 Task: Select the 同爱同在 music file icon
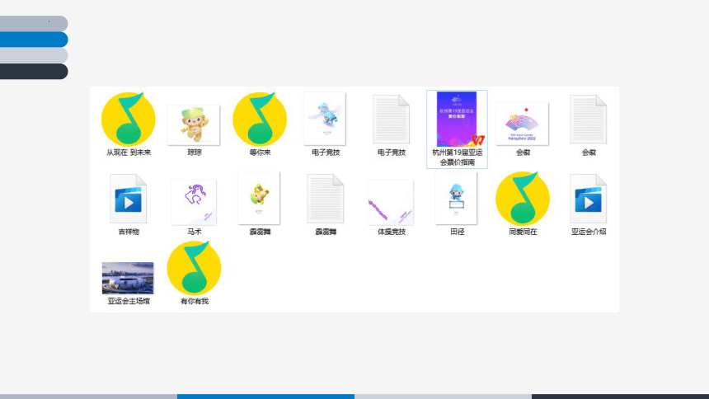pyautogui.click(x=523, y=198)
